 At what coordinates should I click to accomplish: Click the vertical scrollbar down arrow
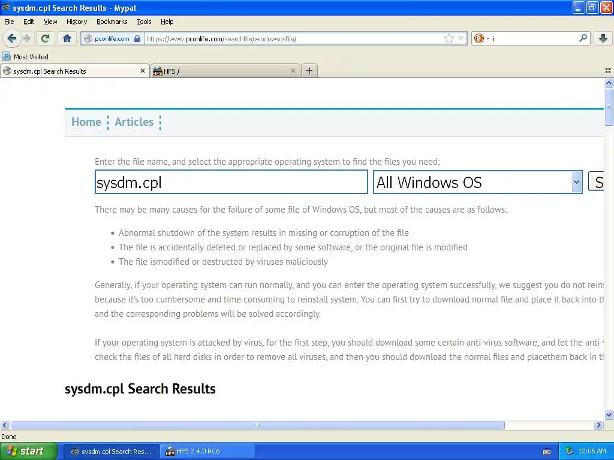pyautogui.click(x=609, y=414)
